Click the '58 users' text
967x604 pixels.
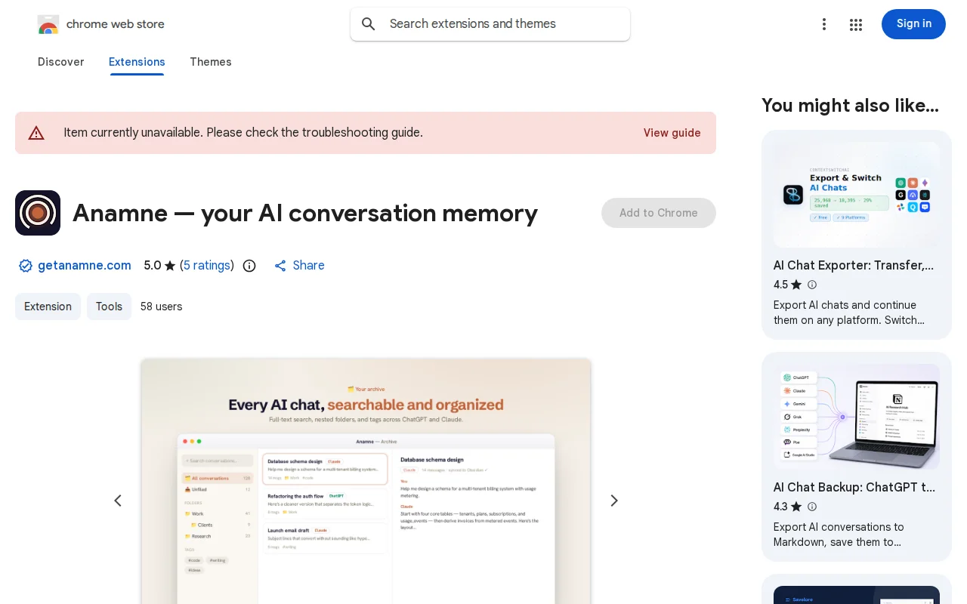162,307
